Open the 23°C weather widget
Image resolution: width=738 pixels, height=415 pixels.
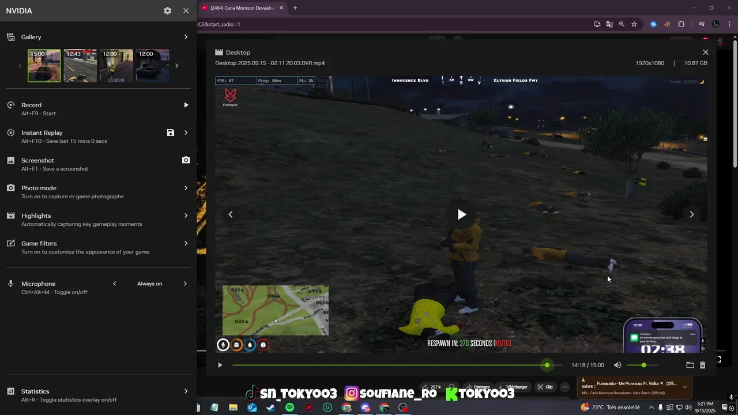pyautogui.click(x=611, y=408)
